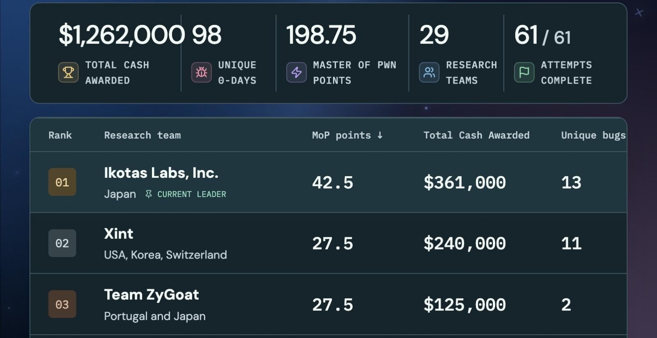Click the bug icon beside Unique 0-Days
This screenshot has height=338, width=657.
201,73
